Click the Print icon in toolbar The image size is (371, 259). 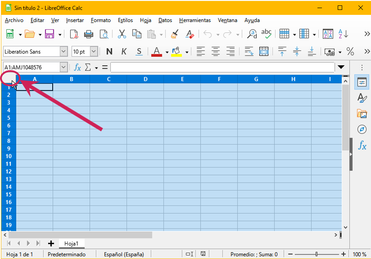pos(89,34)
